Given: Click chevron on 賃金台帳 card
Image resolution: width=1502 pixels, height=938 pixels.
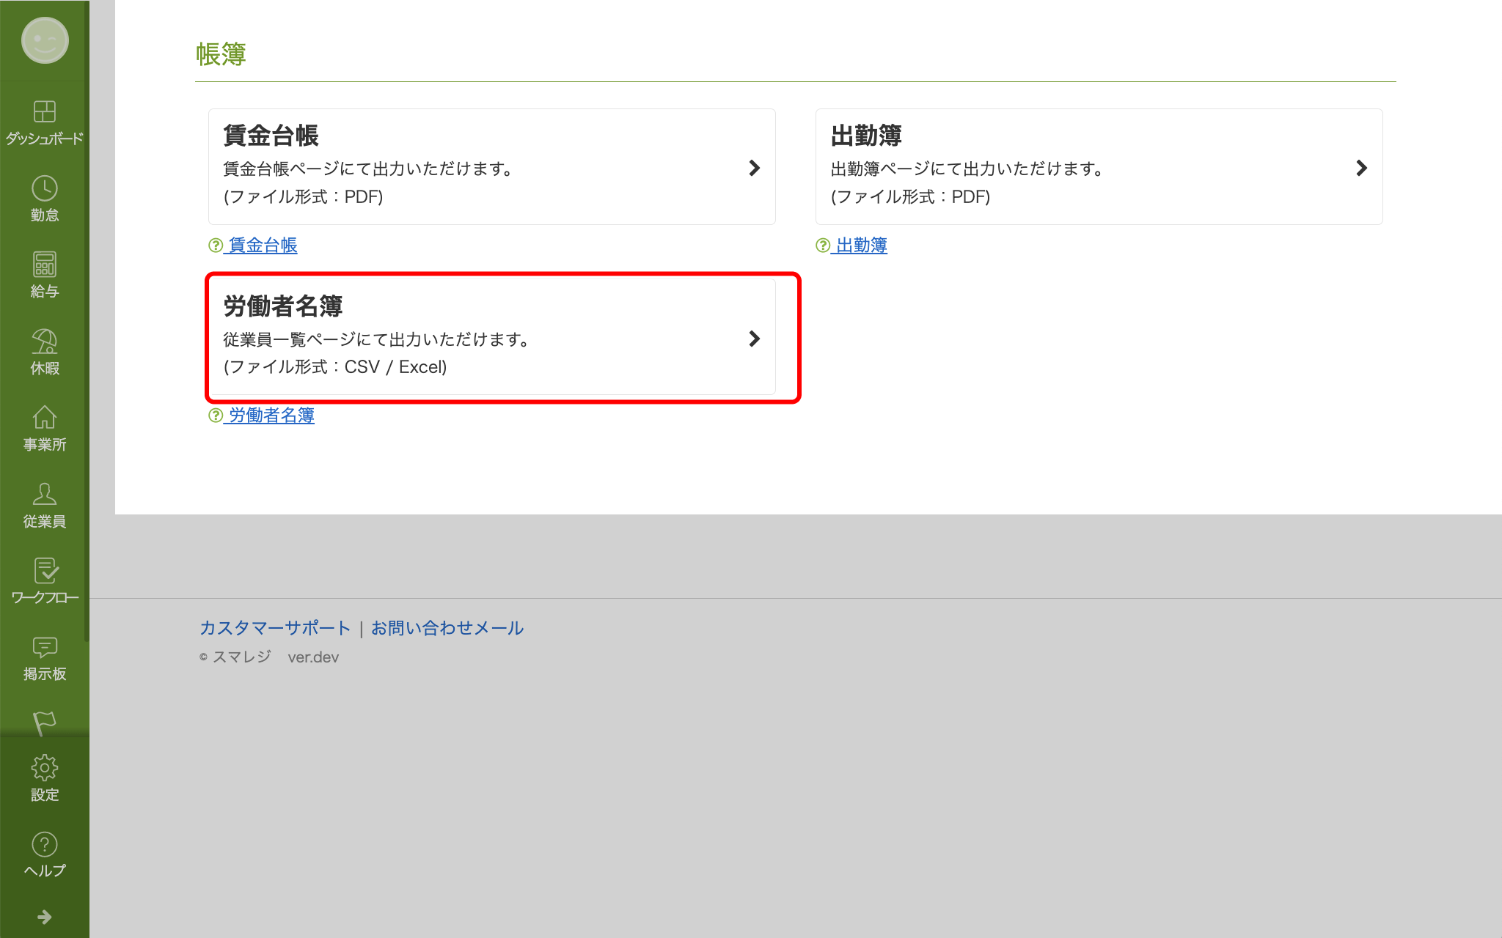Looking at the screenshot, I should click(754, 168).
